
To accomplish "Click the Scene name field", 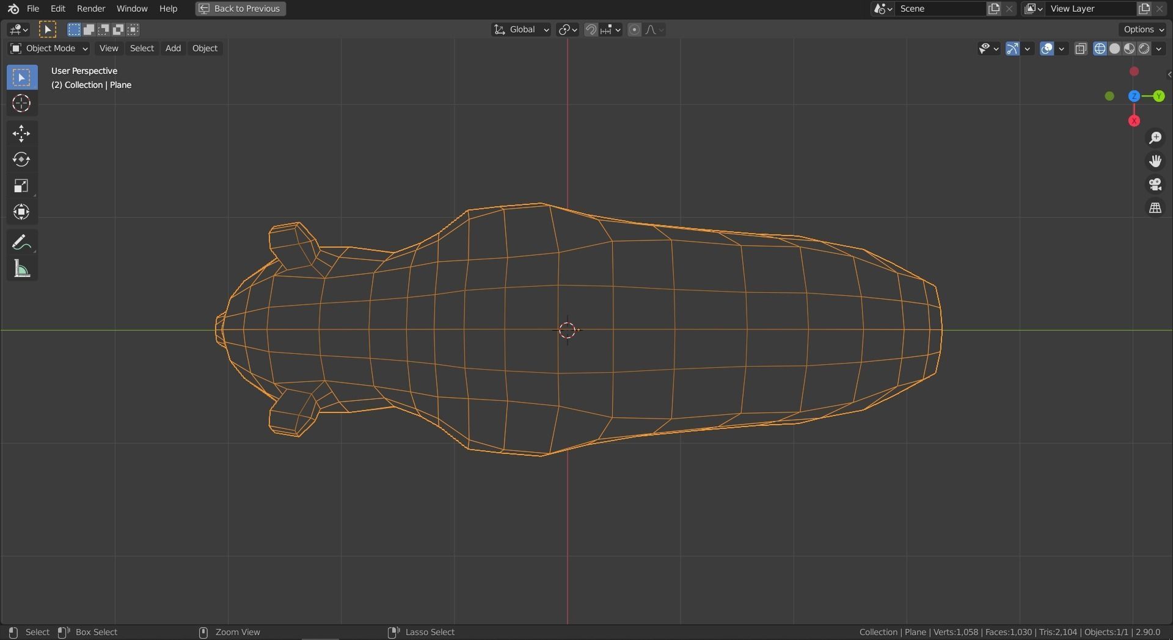I will [x=941, y=9].
